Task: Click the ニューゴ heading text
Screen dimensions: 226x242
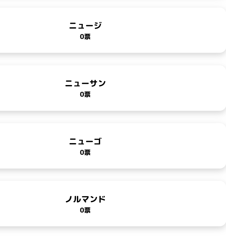Action: pyautogui.click(x=85, y=141)
